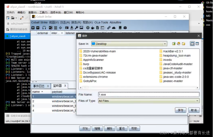View keystrokes via the key icon
The width and height of the screenshot is (213, 137).
click(x=76, y=28)
